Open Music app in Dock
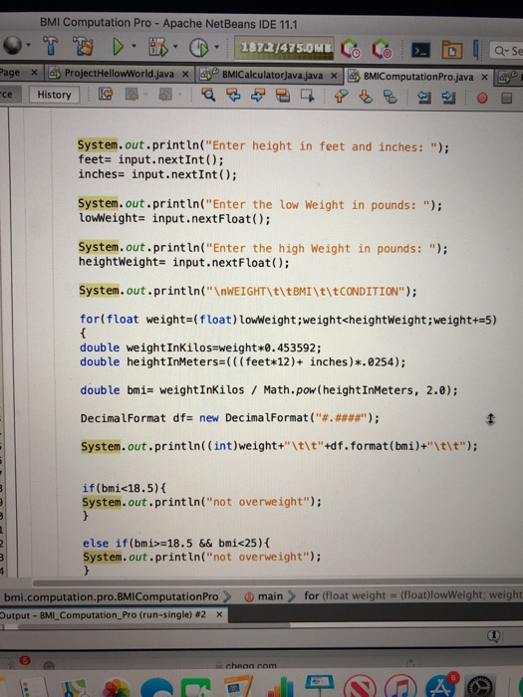 click(x=400, y=686)
